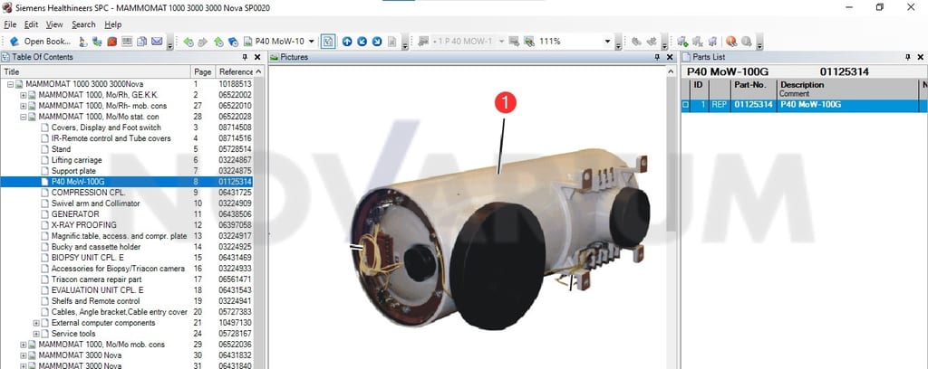The height and width of the screenshot is (369, 928).
Task: Click the orange search magnifier icon
Action: [x=731, y=42]
